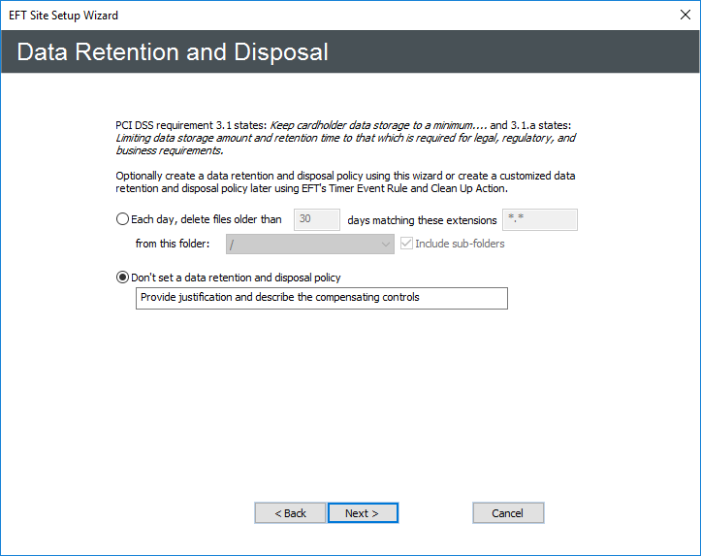Image resolution: width=701 pixels, height=556 pixels.
Task: Expand the folder dropdown arrow
Action: pos(383,244)
